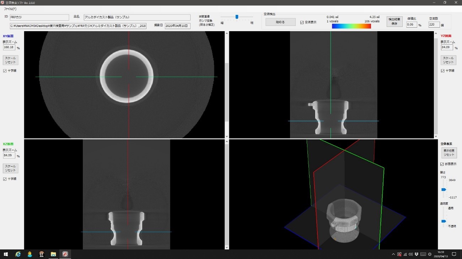Open the notification center icon
The width and height of the screenshot is (462, 259).
click(x=454, y=254)
